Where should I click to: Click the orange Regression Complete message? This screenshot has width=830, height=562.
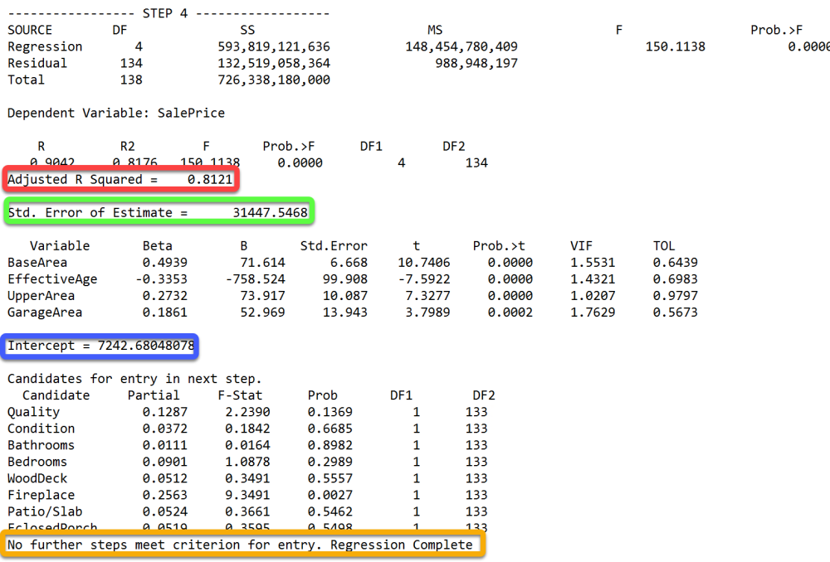[x=243, y=545]
